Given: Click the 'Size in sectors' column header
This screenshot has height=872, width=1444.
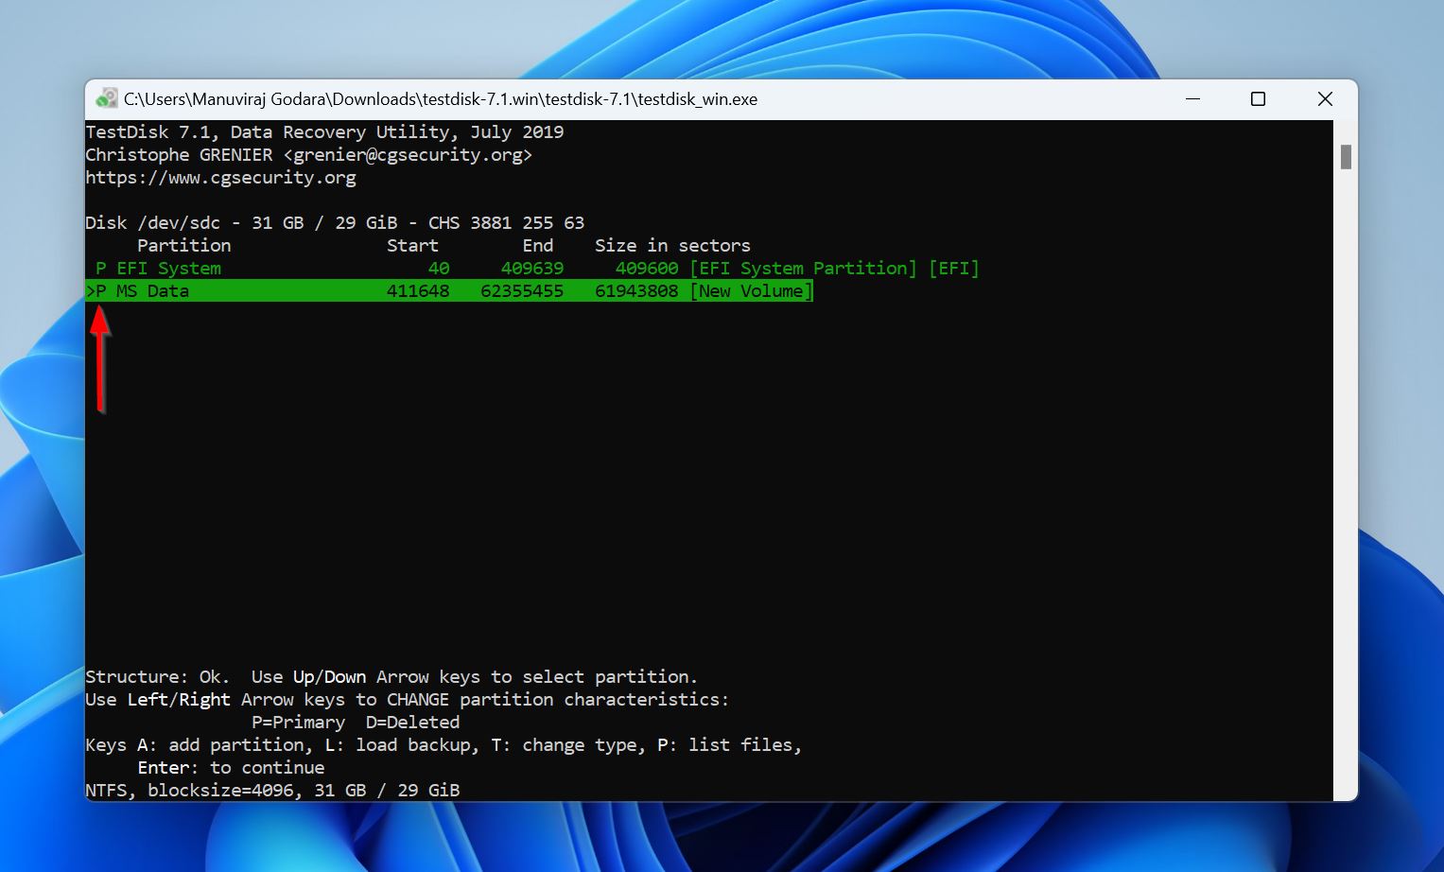Looking at the screenshot, I should [x=672, y=246].
